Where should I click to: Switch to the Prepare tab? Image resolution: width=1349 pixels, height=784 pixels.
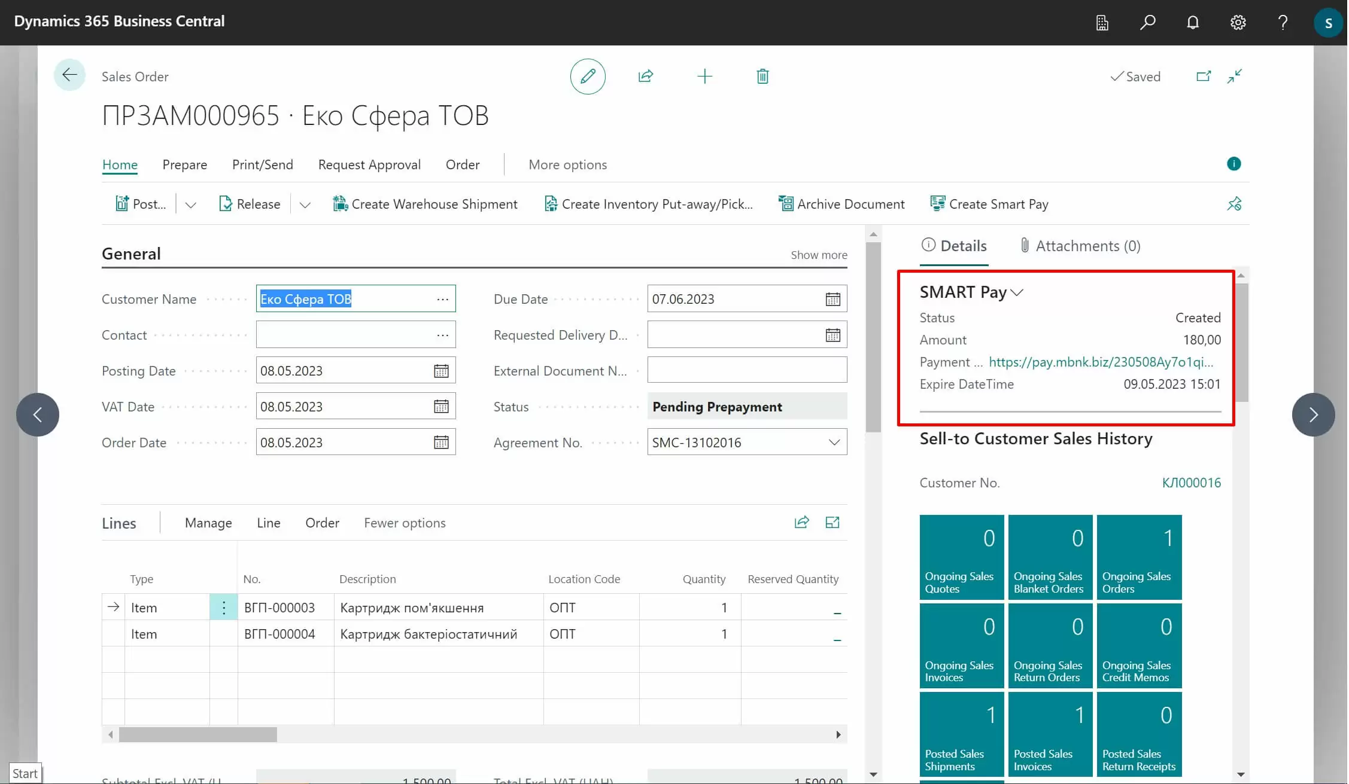(x=184, y=164)
